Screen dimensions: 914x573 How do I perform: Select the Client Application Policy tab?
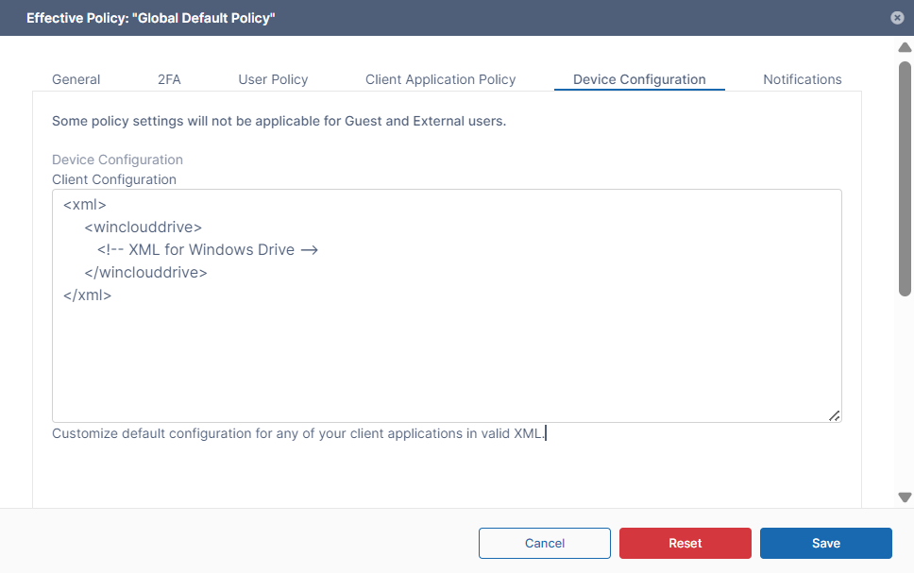pos(440,79)
